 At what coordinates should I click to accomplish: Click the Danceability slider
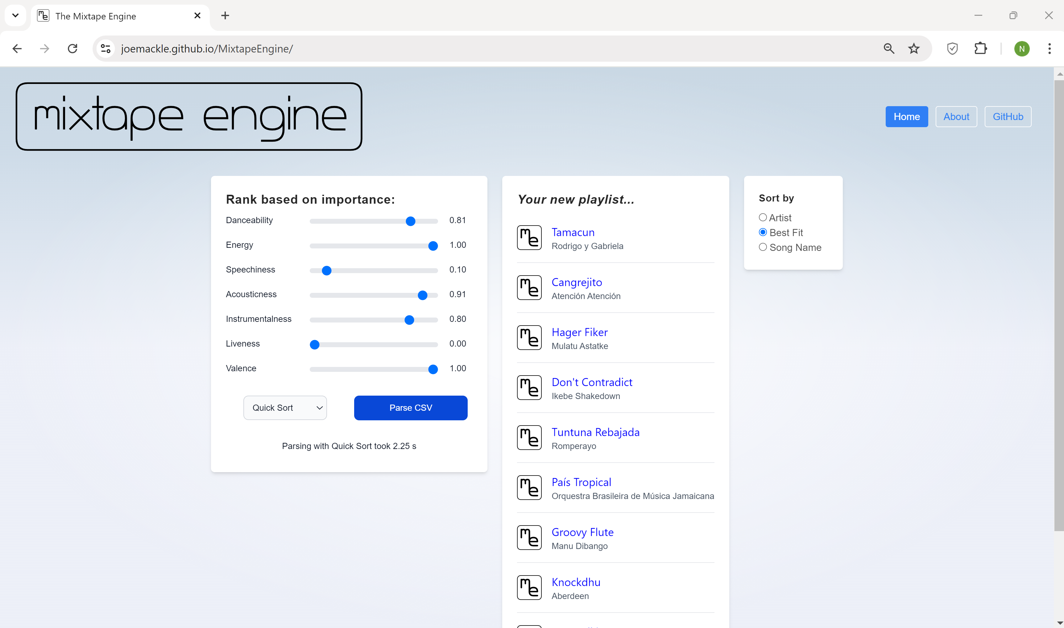click(x=374, y=221)
